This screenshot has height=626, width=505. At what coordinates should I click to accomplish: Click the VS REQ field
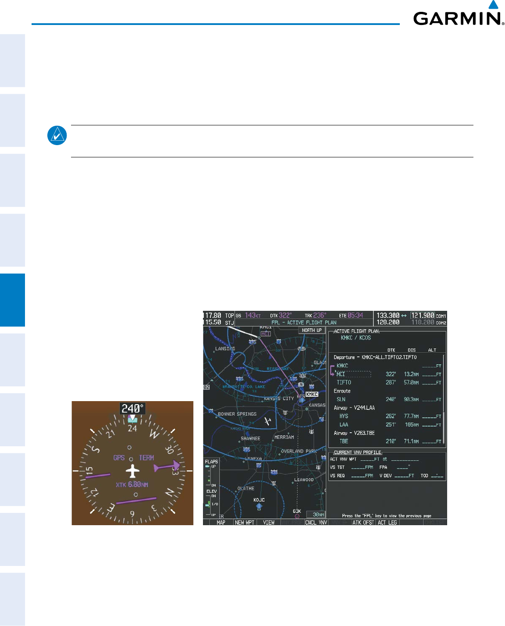pos(352,476)
